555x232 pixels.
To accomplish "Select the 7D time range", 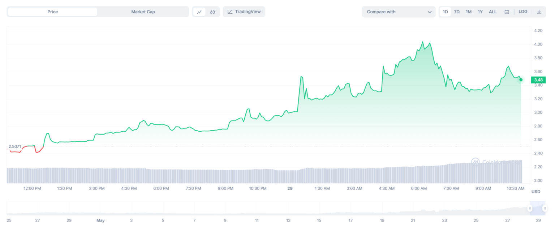I will coord(457,12).
